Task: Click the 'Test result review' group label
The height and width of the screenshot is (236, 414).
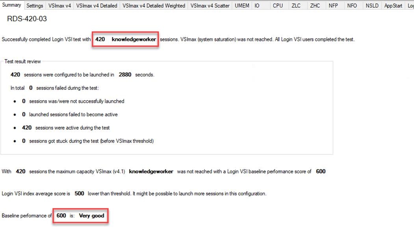Action: 23,61
